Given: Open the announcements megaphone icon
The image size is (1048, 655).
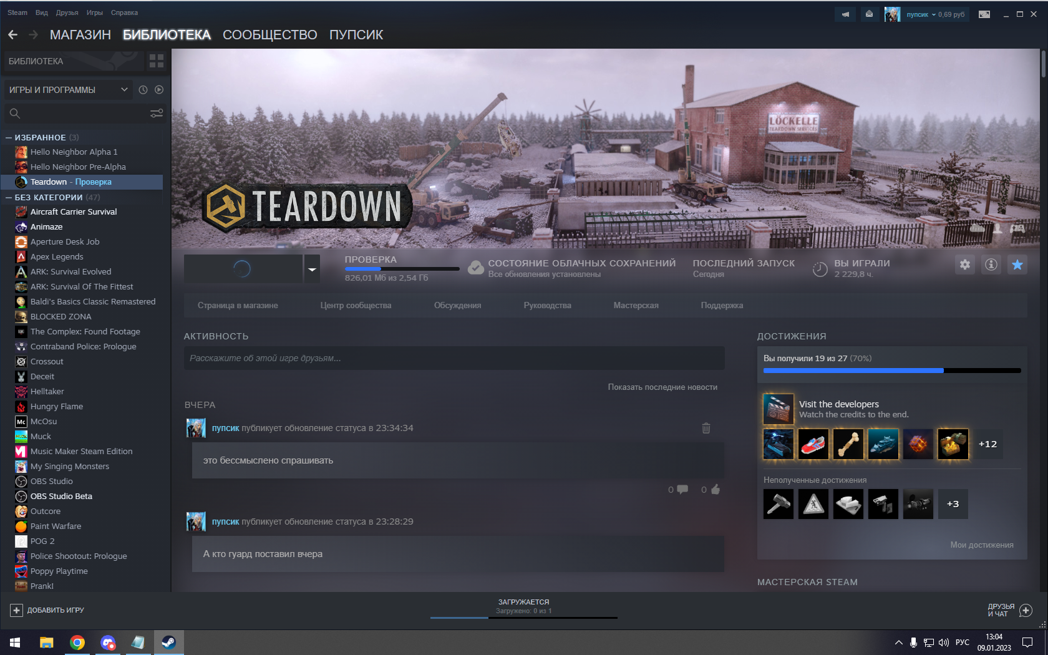Looking at the screenshot, I should [x=846, y=14].
